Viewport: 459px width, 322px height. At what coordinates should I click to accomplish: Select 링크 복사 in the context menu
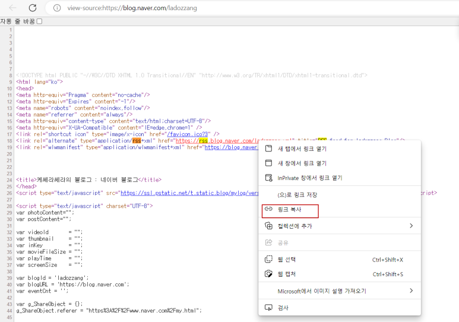click(340, 209)
